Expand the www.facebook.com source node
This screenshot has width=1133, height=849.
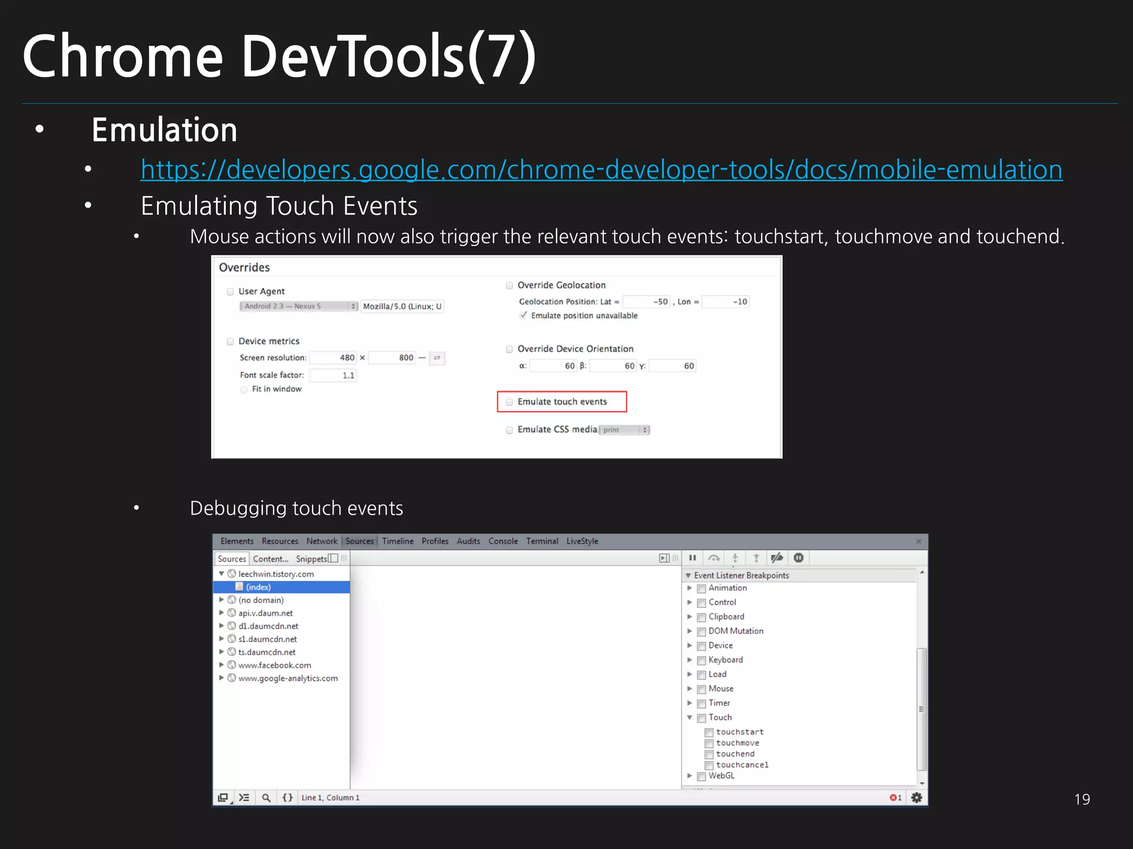(x=221, y=665)
